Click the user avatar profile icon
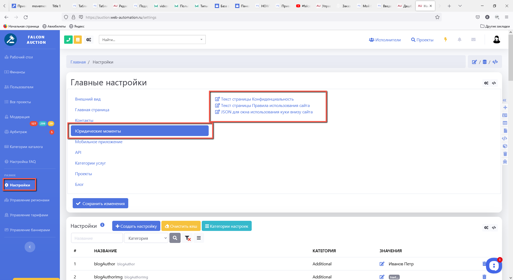This screenshot has width=513, height=280. click(496, 39)
